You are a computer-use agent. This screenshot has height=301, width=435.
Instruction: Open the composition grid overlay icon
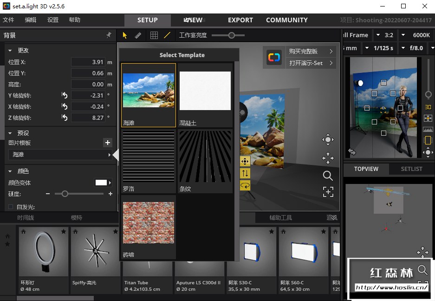point(428,118)
